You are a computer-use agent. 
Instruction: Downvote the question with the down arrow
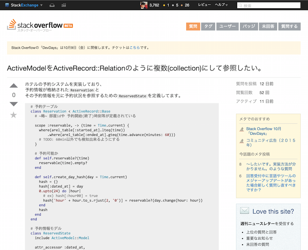click(14, 104)
